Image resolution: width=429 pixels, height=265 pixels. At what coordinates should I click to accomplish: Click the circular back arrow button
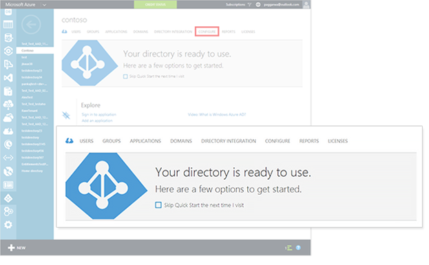[x=31, y=25]
